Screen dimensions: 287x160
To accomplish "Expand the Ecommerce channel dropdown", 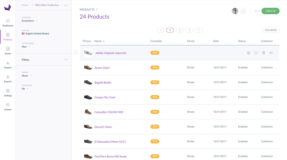I will click(x=30, y=21).
